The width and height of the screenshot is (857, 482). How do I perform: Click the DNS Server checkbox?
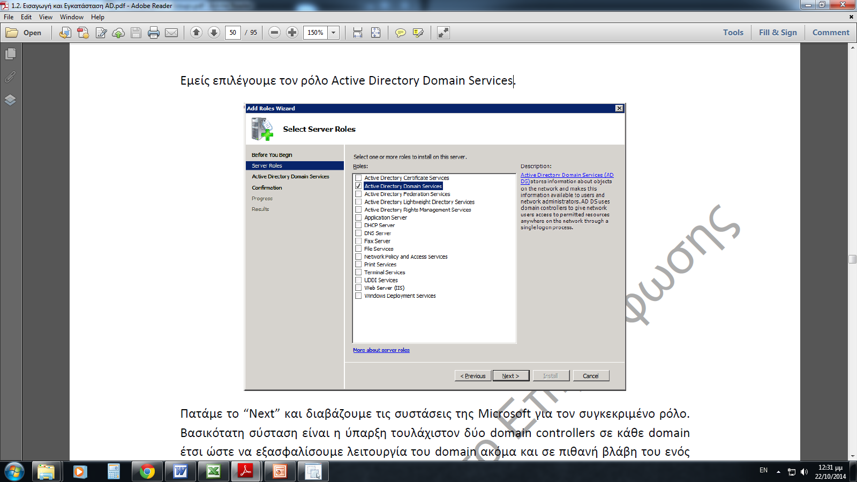(x=358, y=233)
